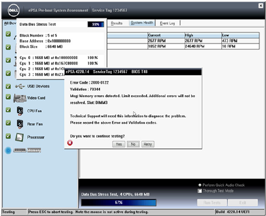Click the blue Memory testing indicator
Viewport: 266px width, 216px height.
pos(8,150)
